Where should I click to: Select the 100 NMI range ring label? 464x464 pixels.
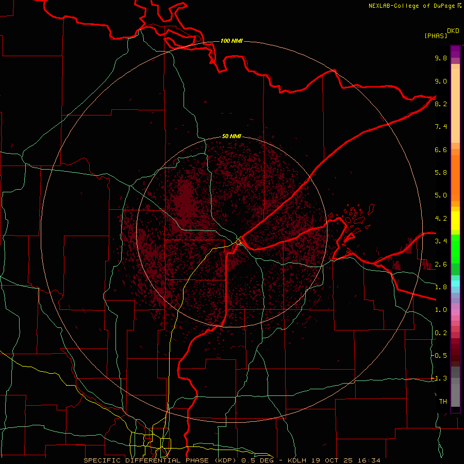[x=231, y=41]
